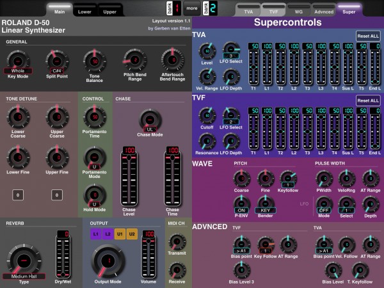Select the TVF tab on the right
Image resolution: width=384 pixels, height=288 pixels.
coord(273,10)
